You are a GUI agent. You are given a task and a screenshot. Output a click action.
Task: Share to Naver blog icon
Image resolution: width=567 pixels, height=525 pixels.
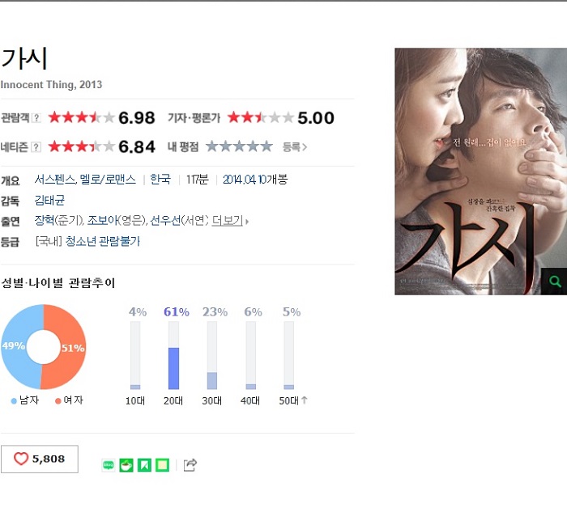(x=109, y=465)
